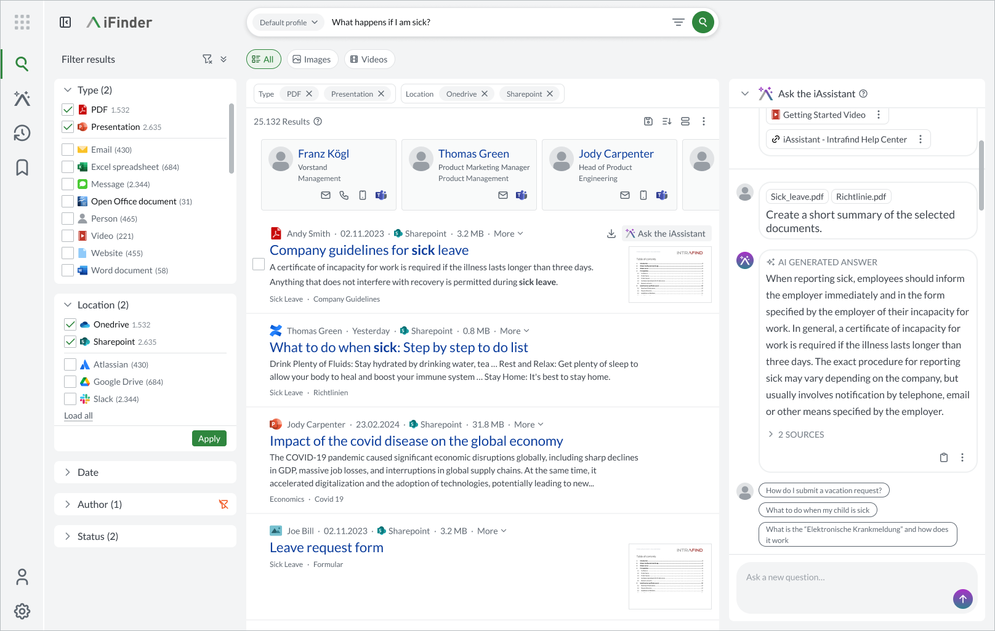Screen dimensions: 995x631
Task: Open Teams chat with Thomas Green
Action: pyautogui.click(x=522, y=195)
